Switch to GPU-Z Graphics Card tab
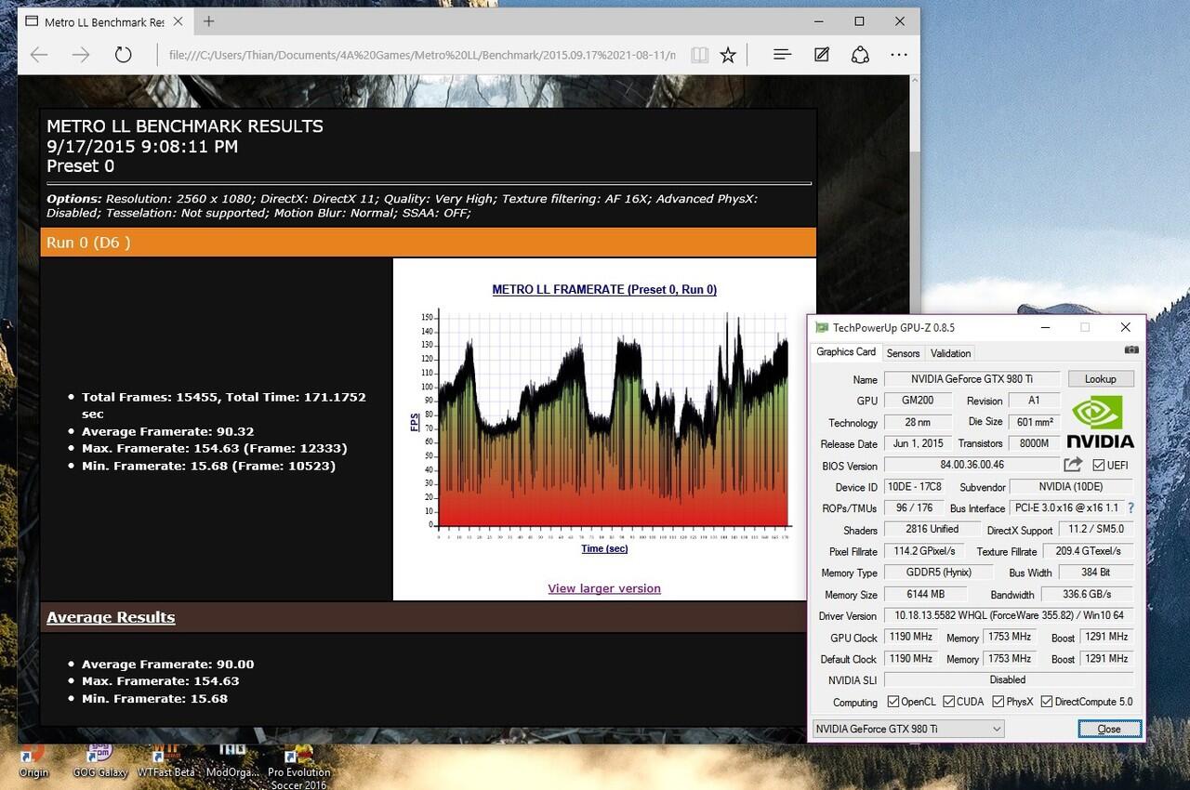1190x790 pixels. coord(846,352)
